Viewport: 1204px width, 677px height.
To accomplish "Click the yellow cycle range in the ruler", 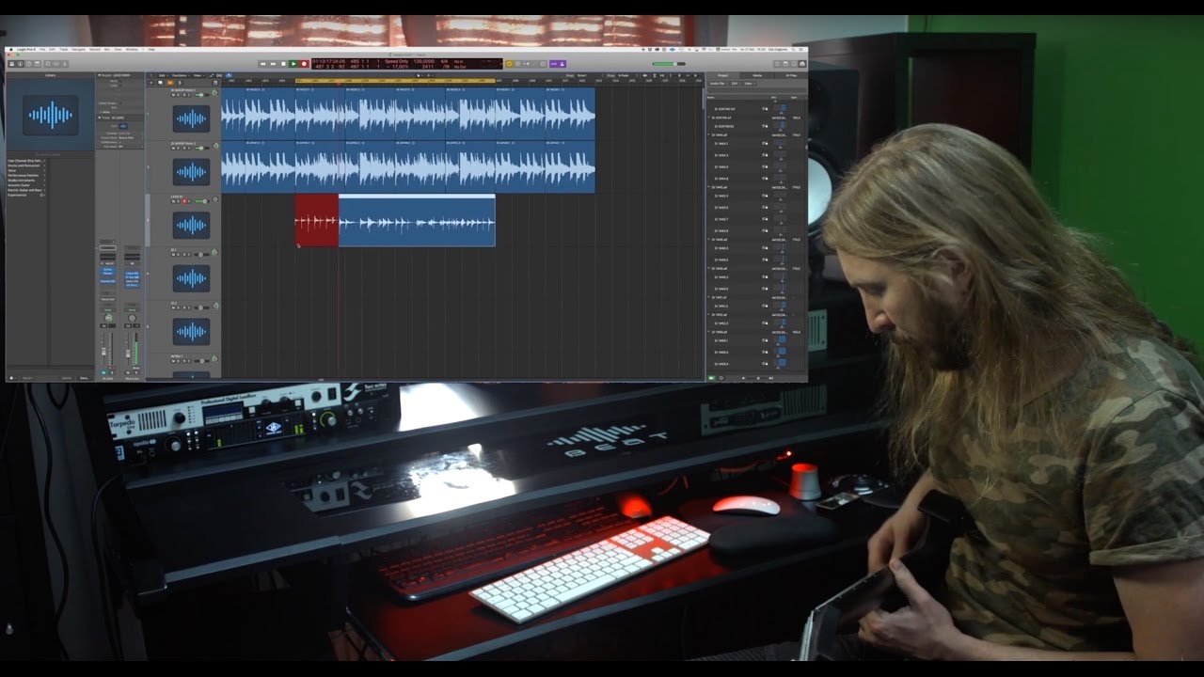I will tap(395, 81).
